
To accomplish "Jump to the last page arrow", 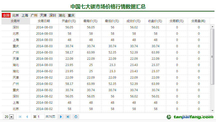I will (x=68, y=117).
